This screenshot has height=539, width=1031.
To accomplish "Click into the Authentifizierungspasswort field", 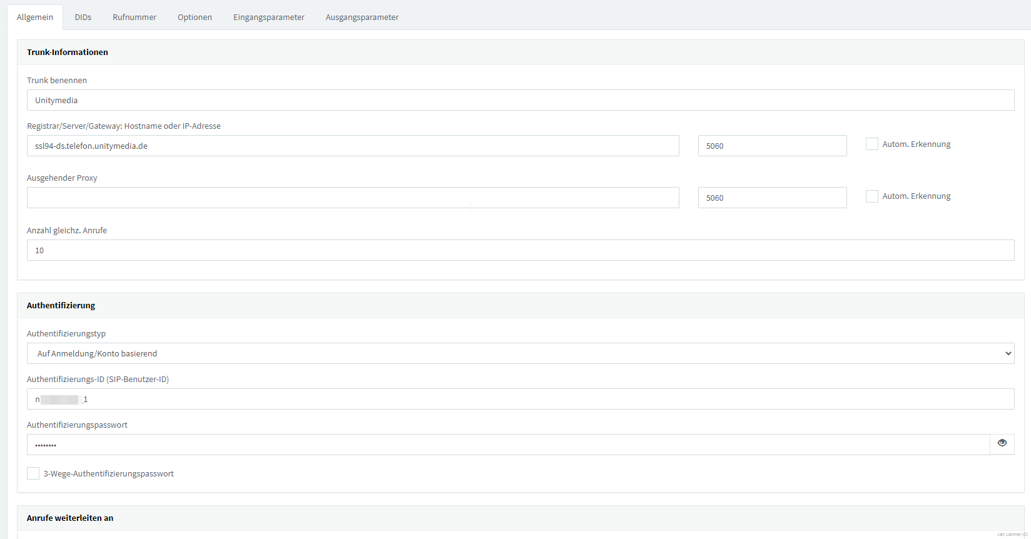I will tap(507, 445).
